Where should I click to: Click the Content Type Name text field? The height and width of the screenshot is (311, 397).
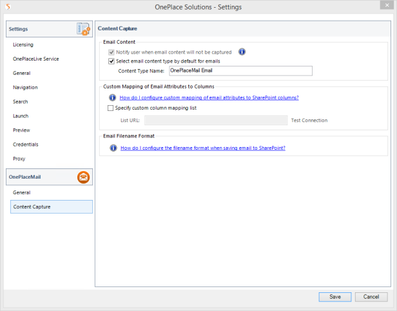(239, 71)
